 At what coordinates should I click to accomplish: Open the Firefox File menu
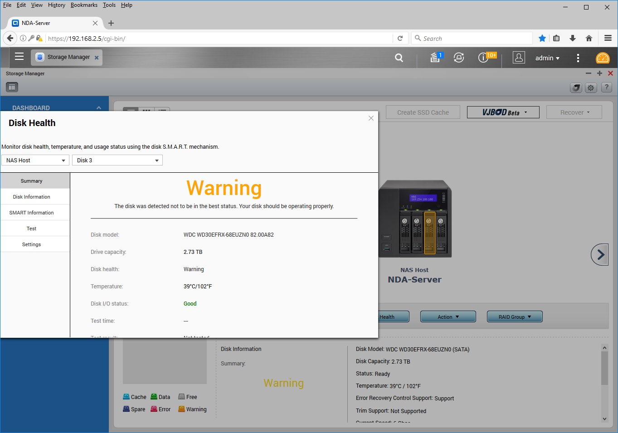pyautogui.click(x=7, y=5)
